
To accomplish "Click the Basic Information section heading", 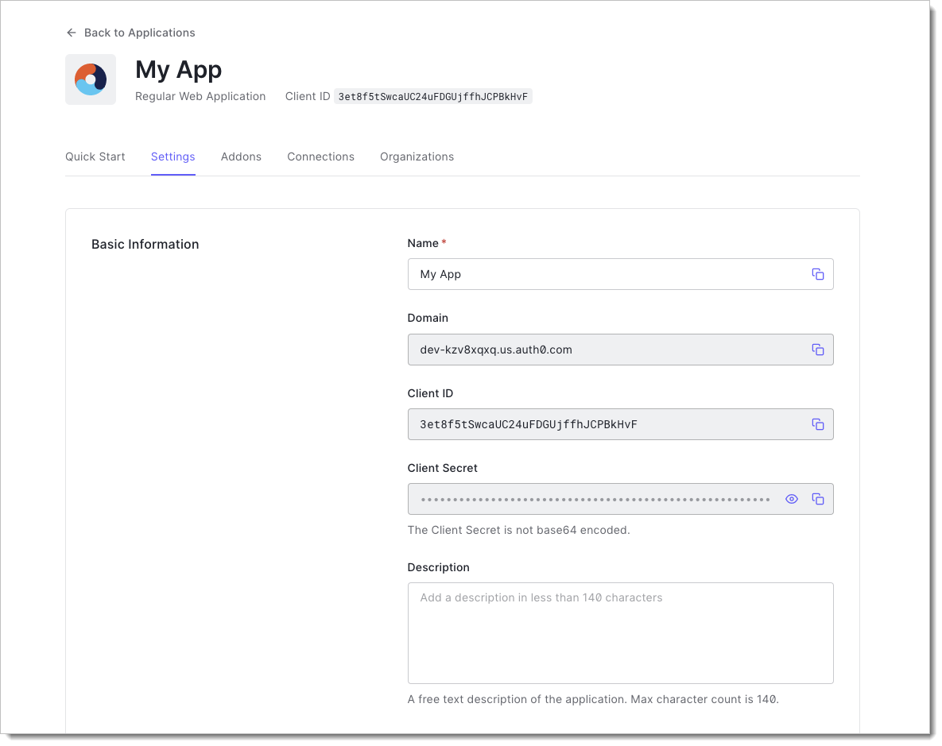I will (x=145, y=245).
